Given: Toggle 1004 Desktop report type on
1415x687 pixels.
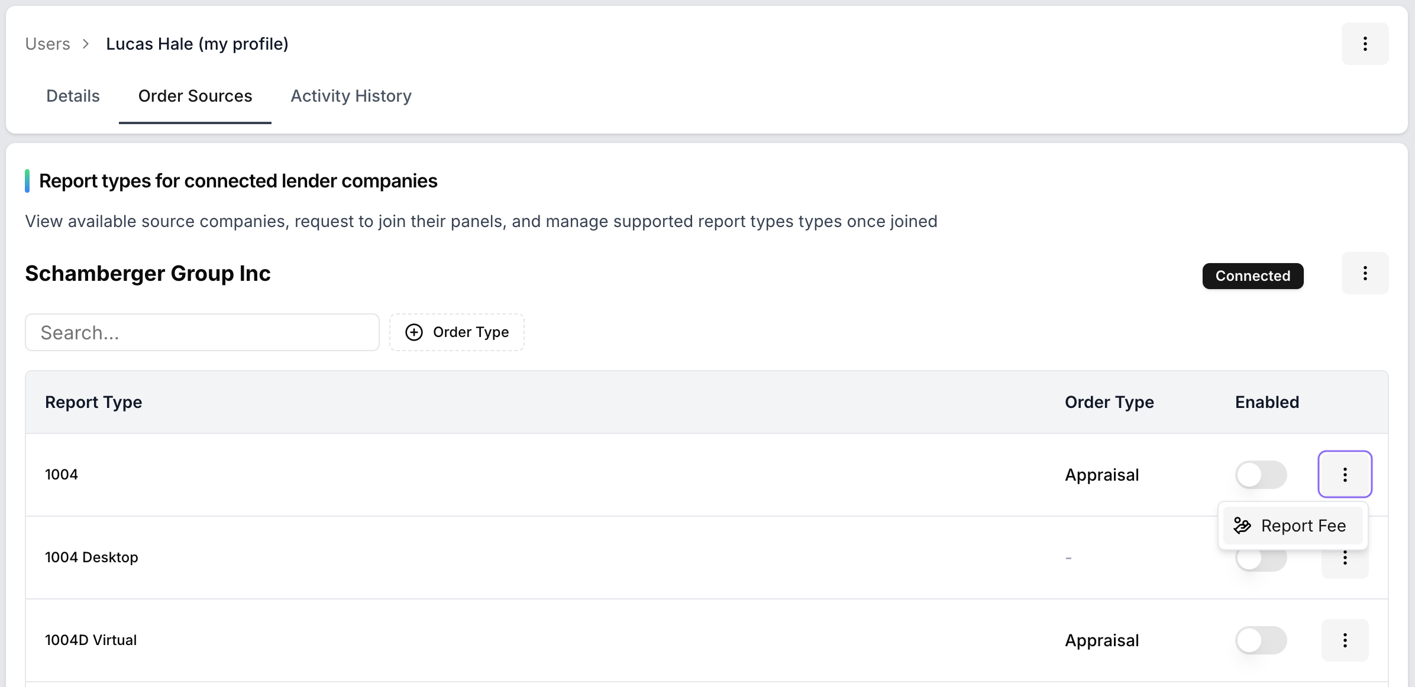Looking at the screenshot, I should [x=1261, y=562].
